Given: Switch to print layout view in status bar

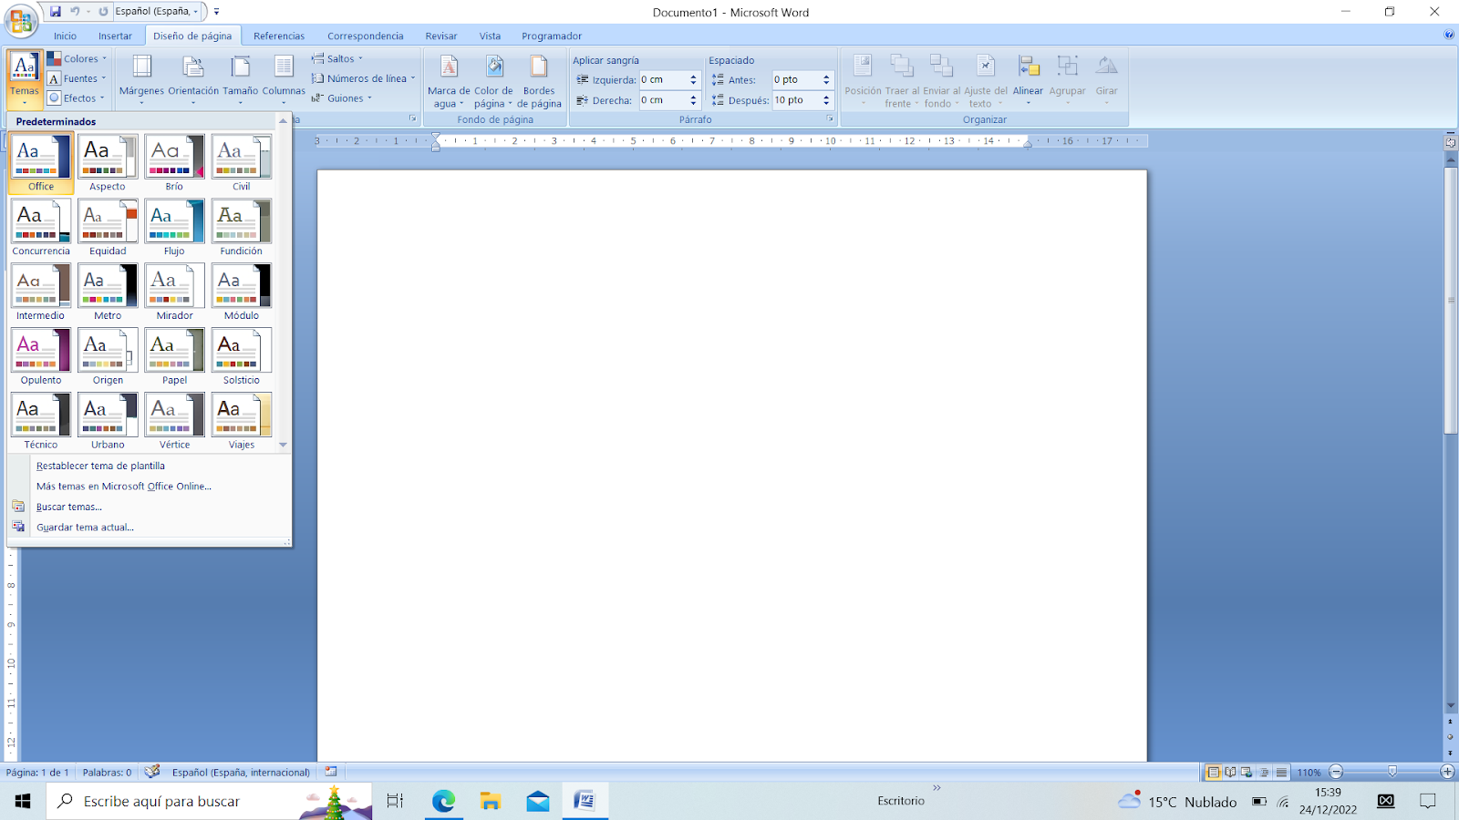Looking at the screenshot, I should tap(1214, 773).
